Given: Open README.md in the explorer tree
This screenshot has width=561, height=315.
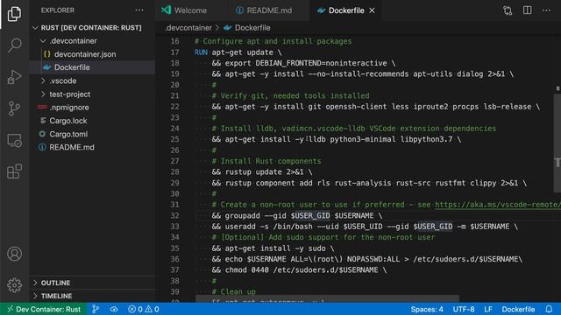Looking at the screenshot, I should [x=72, y=148].
